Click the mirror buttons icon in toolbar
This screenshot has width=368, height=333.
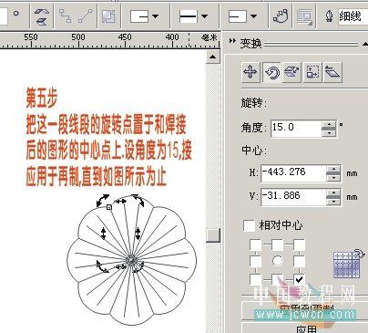click(x=42, y=16)
